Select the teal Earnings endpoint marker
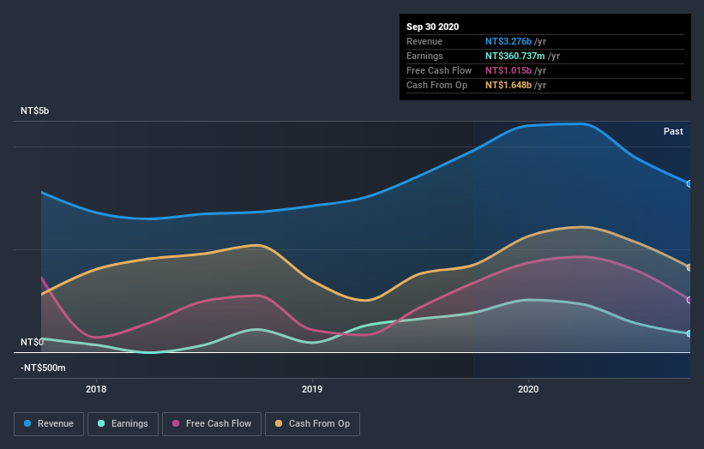 (689, 333)
